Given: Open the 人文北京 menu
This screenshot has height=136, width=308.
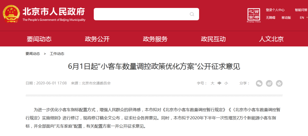Looking at the screenshot, I should [271, 39].
